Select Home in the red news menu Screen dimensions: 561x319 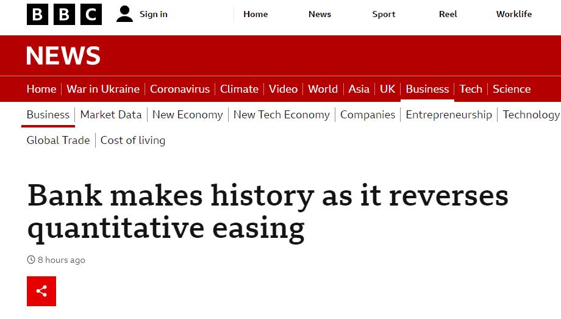point(41,89)
